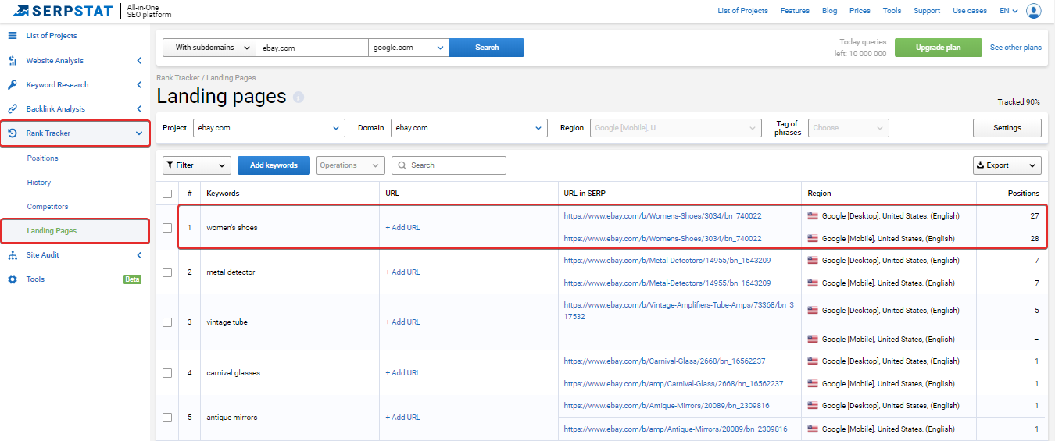Click the Site Audit hierarchy icon
This screenshot has width=1055, height=441.
tap(13, 255)
